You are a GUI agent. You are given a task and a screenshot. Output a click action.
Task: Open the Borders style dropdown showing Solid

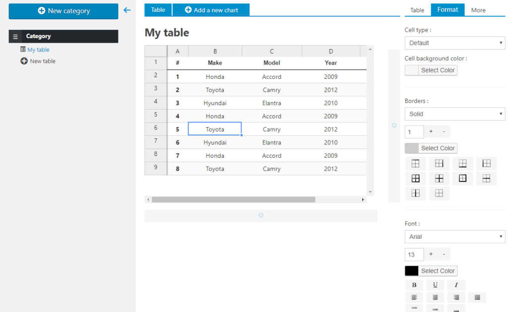click(454, 114)
